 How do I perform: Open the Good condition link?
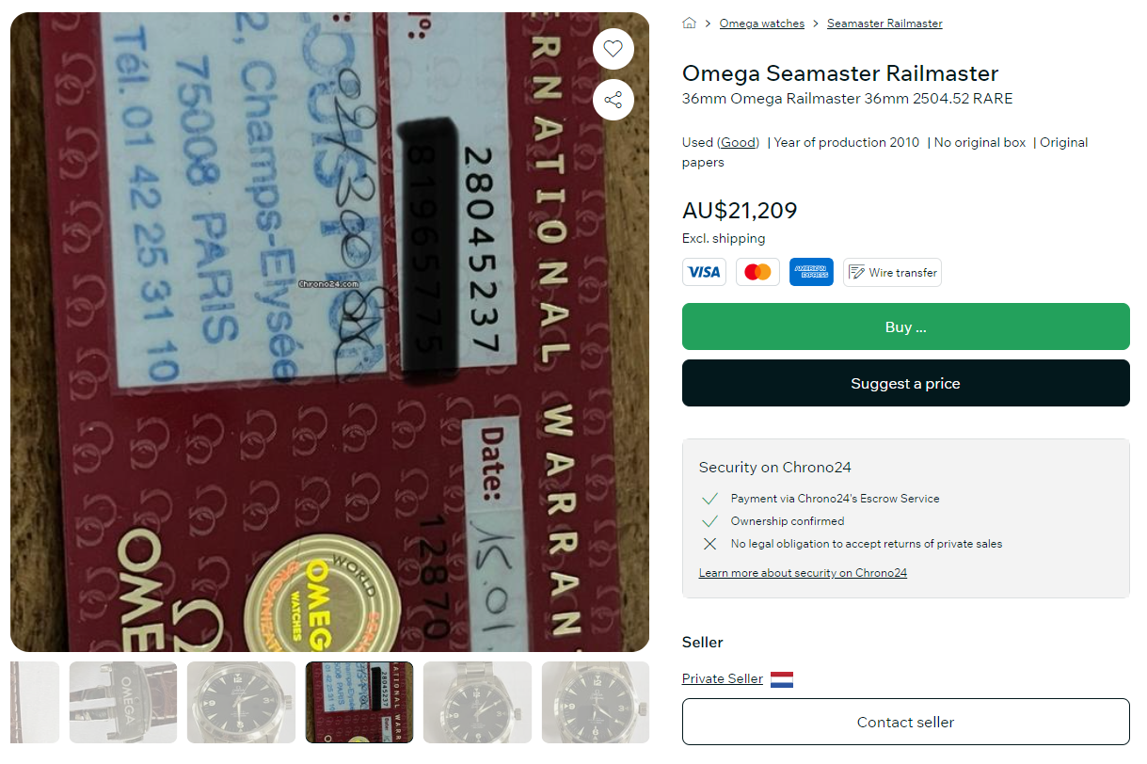click(739, 143)
